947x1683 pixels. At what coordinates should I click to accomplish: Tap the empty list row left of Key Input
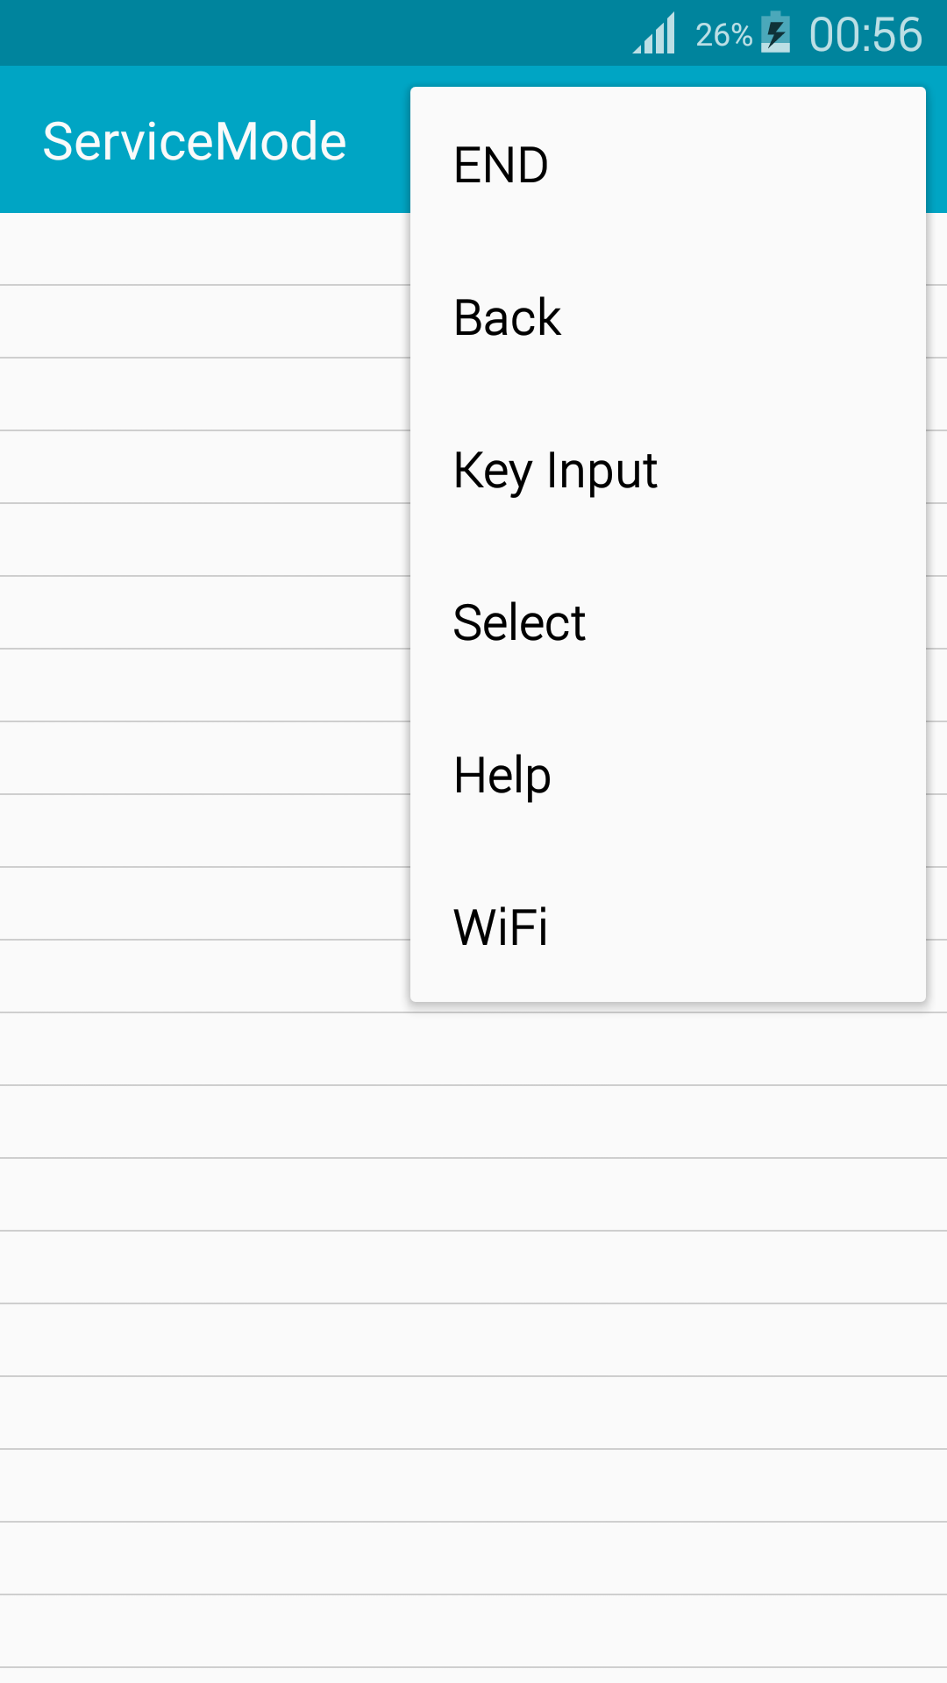tap(205, 467)
